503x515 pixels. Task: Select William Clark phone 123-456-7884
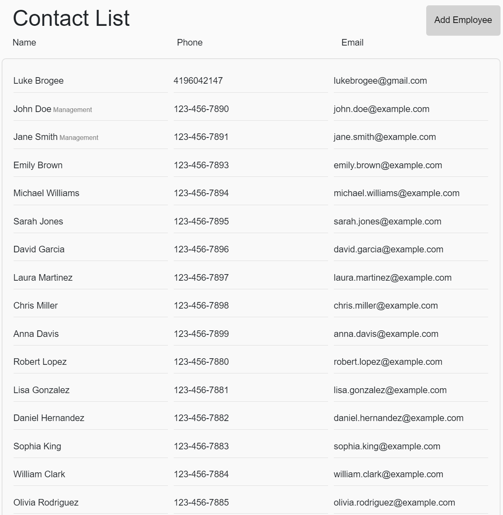coord(201,474)
